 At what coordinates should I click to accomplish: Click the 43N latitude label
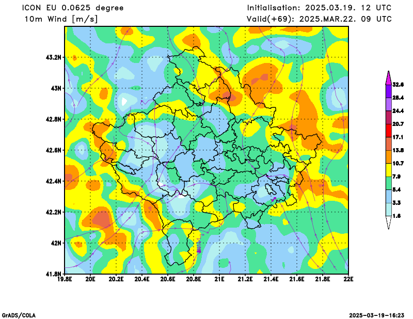coord(56,88)
